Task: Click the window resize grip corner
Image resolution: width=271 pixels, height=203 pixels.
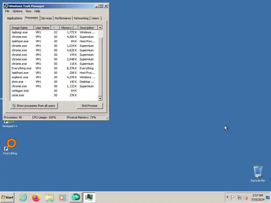Action: [107, 118]
